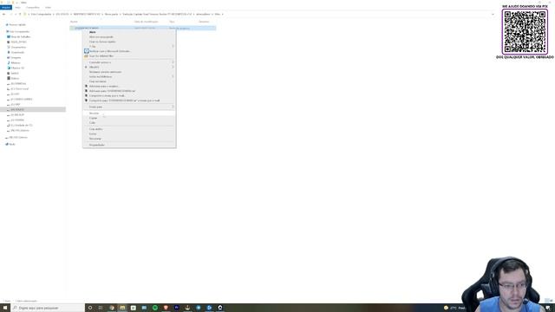This screenshot has height=312, width=555.
Task: Click the Microsoft Defender scan icon
Action: pos(87,51)
